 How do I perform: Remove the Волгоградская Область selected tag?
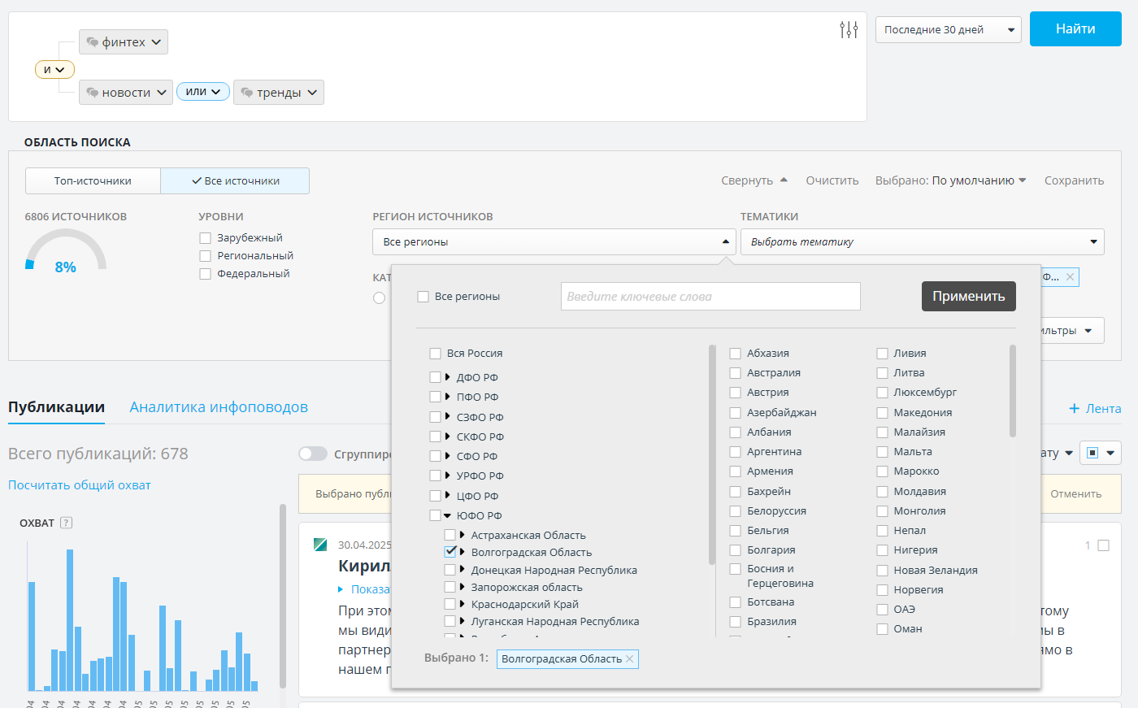(629, 659)
